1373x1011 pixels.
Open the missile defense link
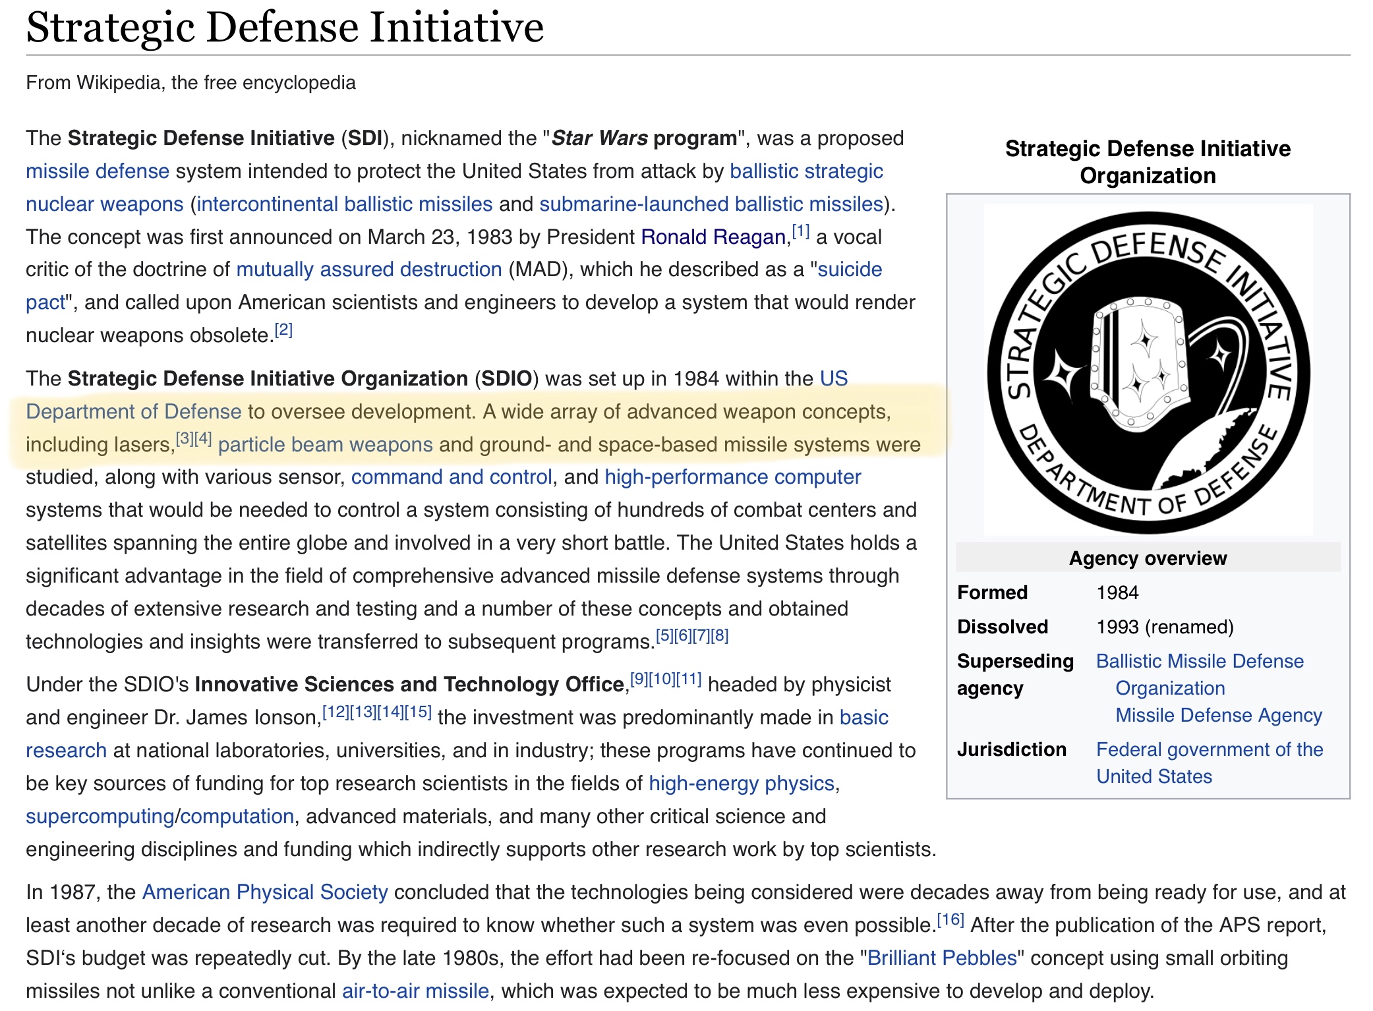[98, 171]
